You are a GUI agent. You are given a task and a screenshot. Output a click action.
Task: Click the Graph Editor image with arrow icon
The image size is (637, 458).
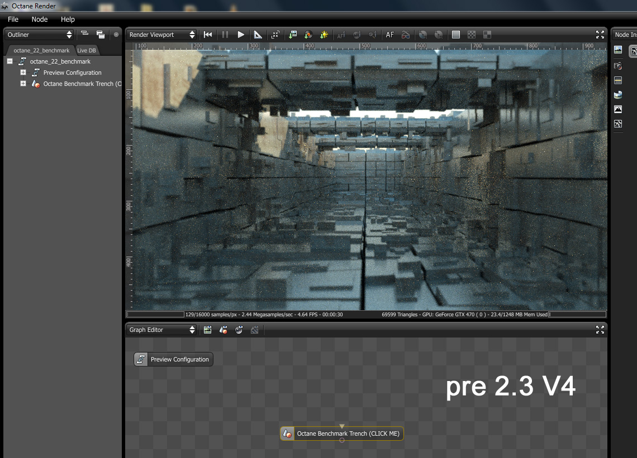click(208, 330)
